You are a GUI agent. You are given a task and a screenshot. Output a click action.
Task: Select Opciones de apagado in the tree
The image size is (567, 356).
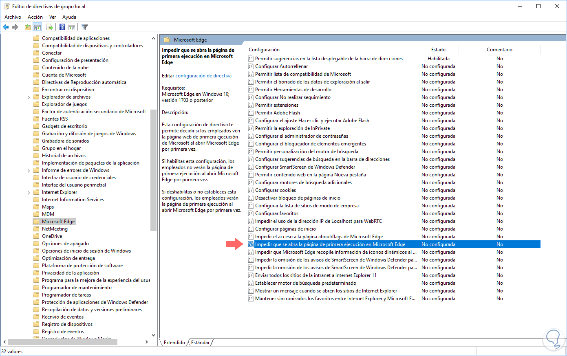65,244
